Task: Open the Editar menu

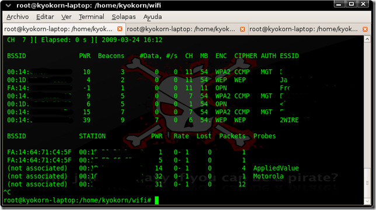Action: point(45,17)
